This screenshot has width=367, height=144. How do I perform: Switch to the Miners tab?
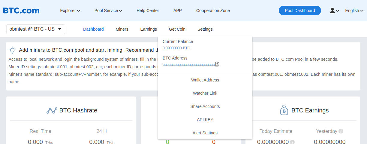122,29
